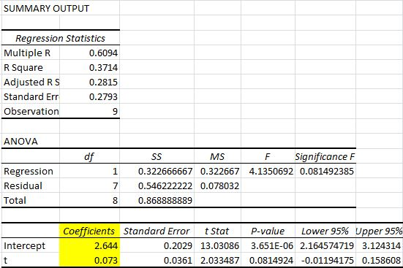This screenshot has height=268, width=403.
Task: Click the Observation label cell
Action: click(x=31, y=112)
